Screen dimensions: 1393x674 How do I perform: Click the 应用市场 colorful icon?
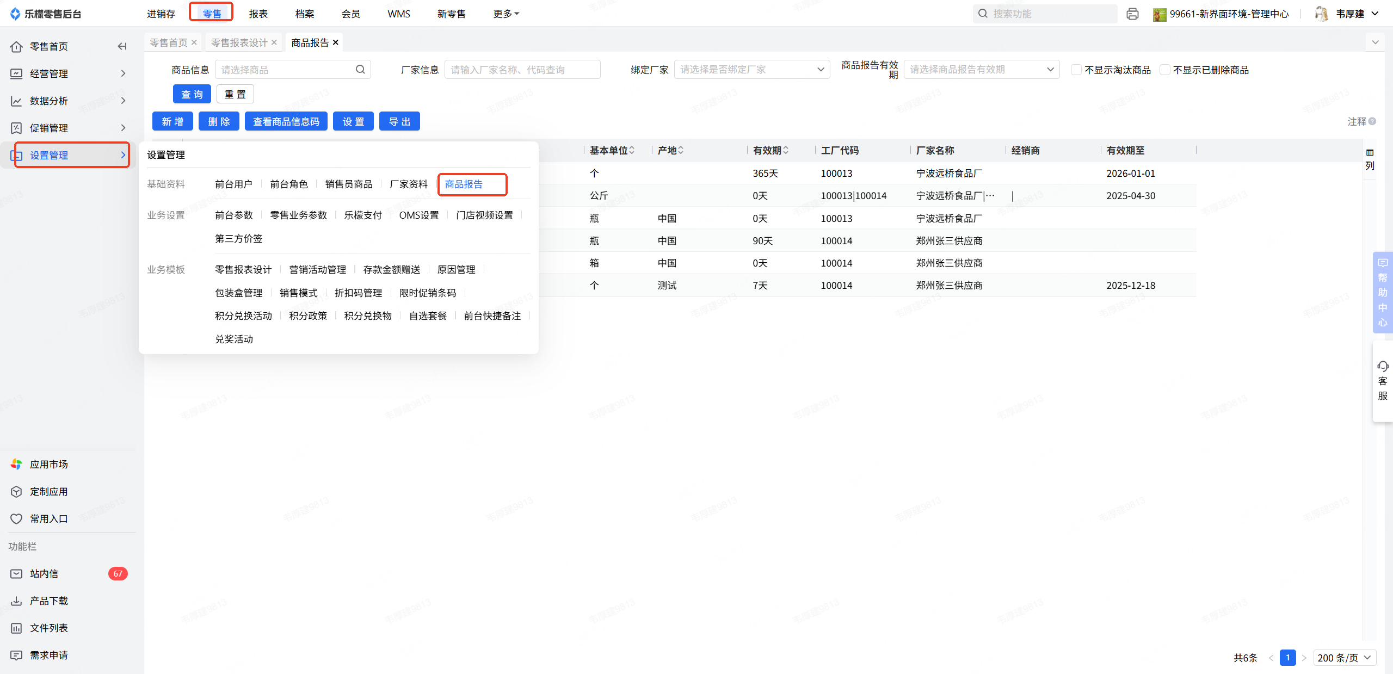16,464
